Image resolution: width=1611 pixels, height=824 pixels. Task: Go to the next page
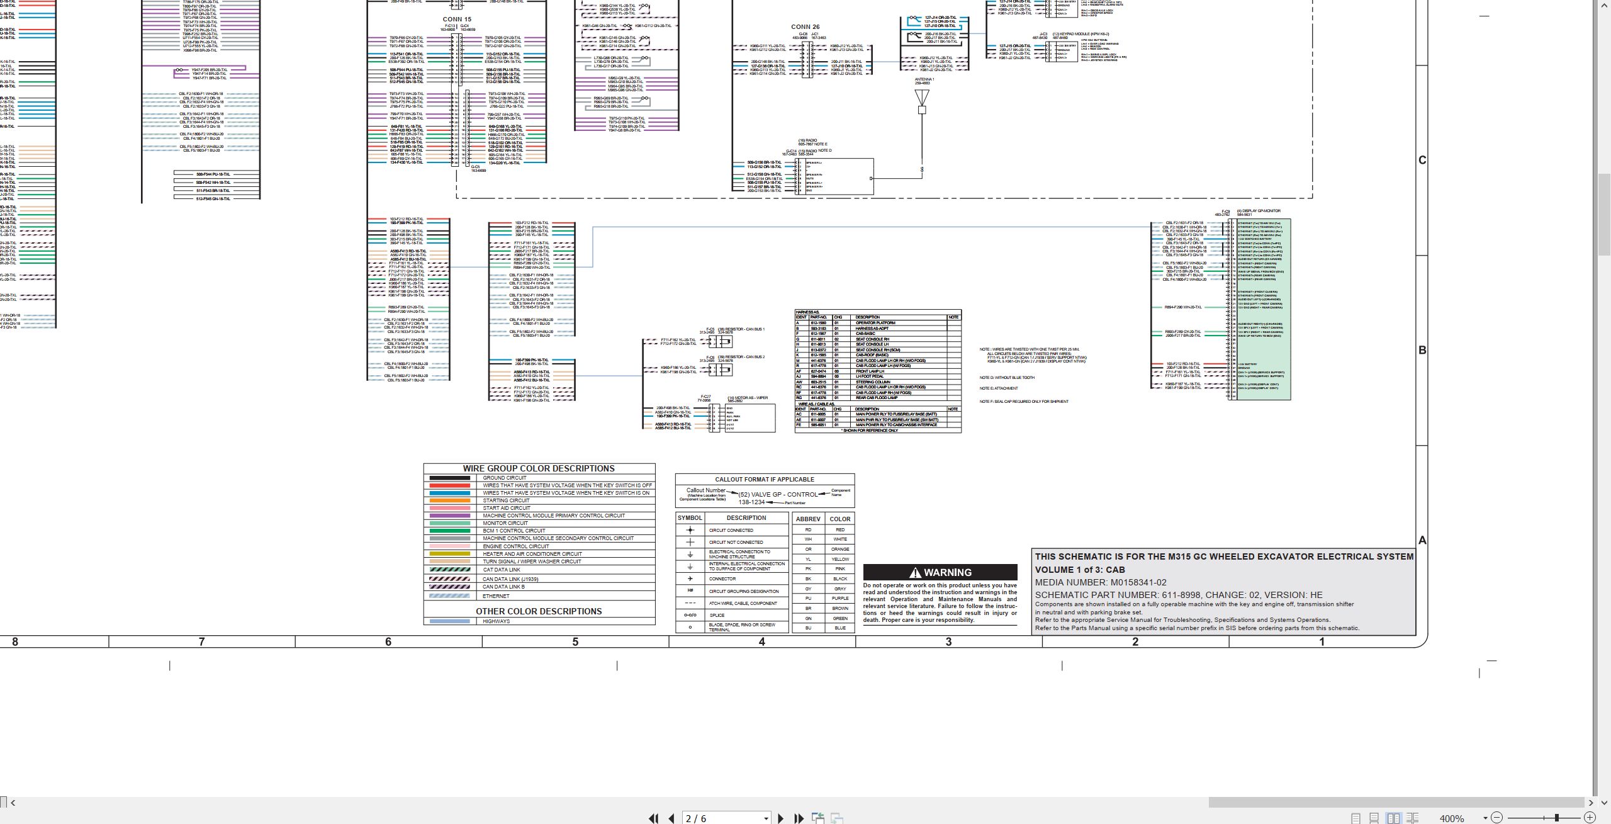click(x=780, y=818)
